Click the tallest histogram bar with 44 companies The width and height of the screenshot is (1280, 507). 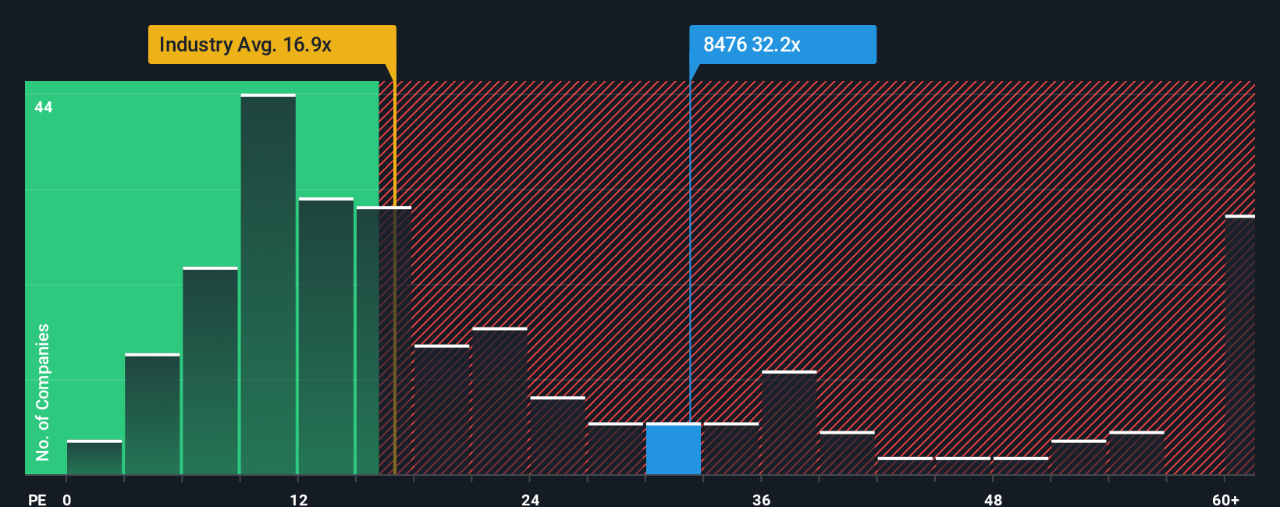pos(268,284)
